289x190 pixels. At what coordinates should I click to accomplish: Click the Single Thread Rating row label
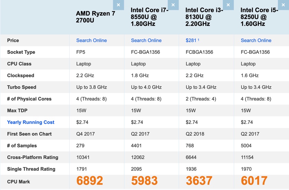click(x=31, y=169)
